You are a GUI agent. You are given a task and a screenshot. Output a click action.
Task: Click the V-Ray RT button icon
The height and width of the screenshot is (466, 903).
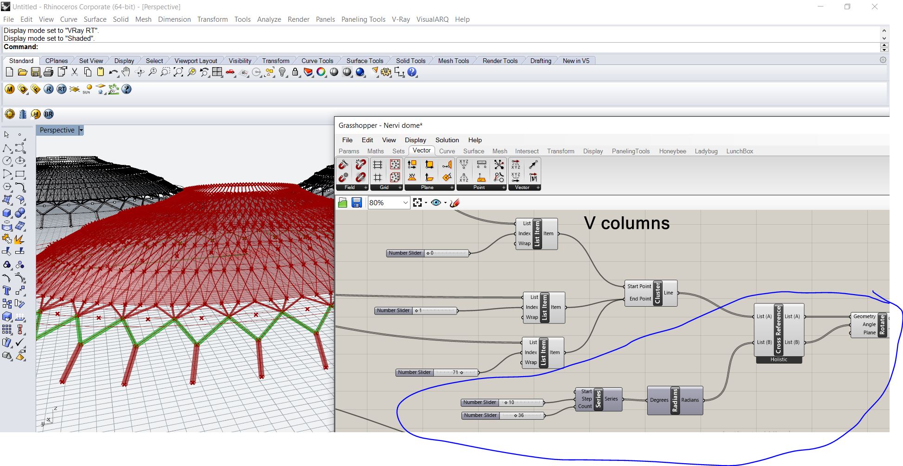[62, 89]
